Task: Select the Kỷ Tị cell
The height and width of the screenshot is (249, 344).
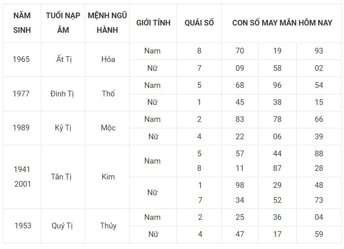Action: (63, 128)
